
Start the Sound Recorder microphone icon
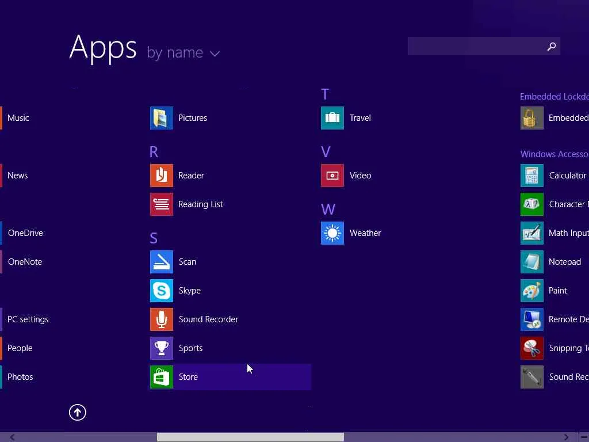point(162,319)
